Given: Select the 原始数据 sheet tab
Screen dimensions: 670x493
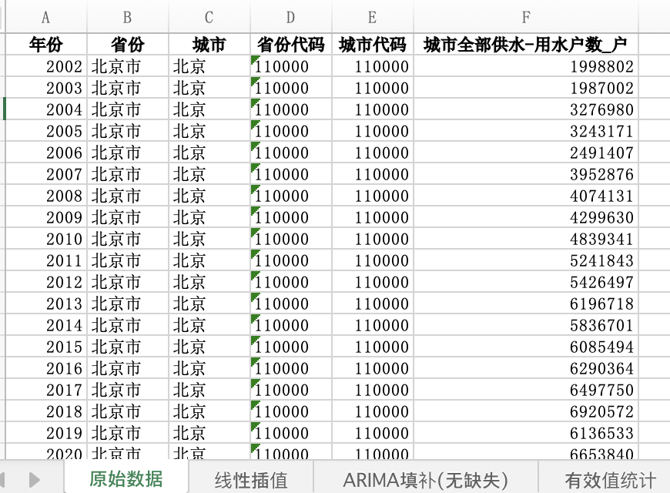Looking at the screenshot, I should pyautogui.click(x=126, y=478).
